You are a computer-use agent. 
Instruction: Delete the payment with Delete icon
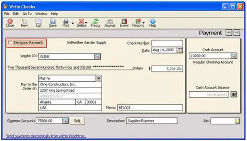[81, 23]
